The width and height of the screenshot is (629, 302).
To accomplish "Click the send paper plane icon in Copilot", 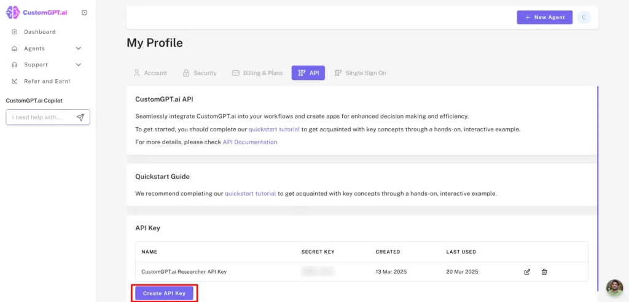I will pos(80,117).
